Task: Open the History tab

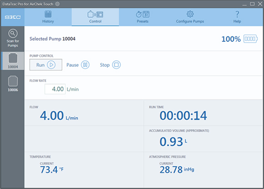Action: tap(48, 17)
